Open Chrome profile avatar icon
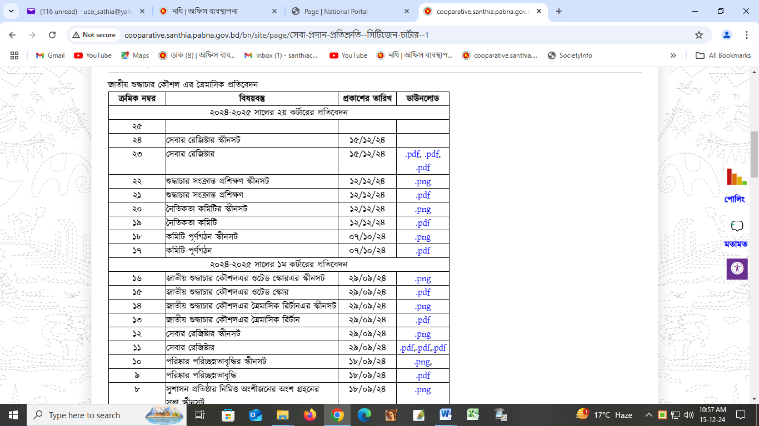759x426 pixels. (x=727, y=35)
